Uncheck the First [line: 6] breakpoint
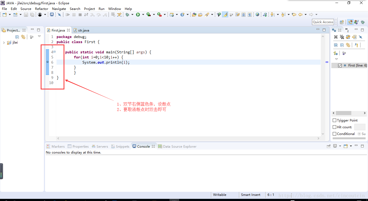368x201 pixels. [x=340, y=65]
